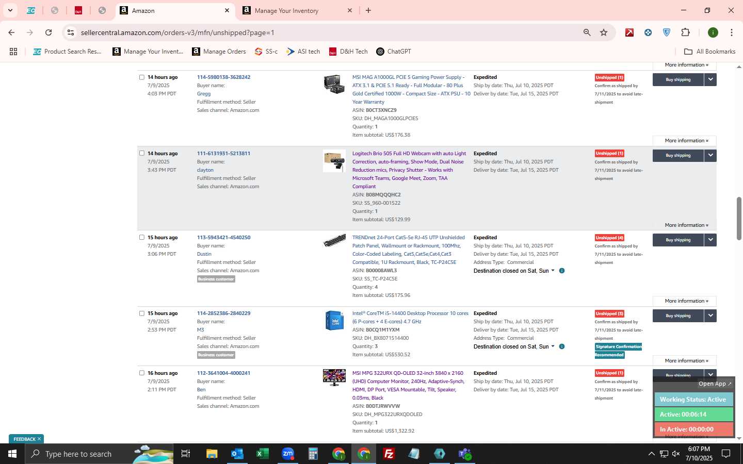Bookmark this page with star icon
743x464 pixels.
pyautogui.click(x=604, y=32)
